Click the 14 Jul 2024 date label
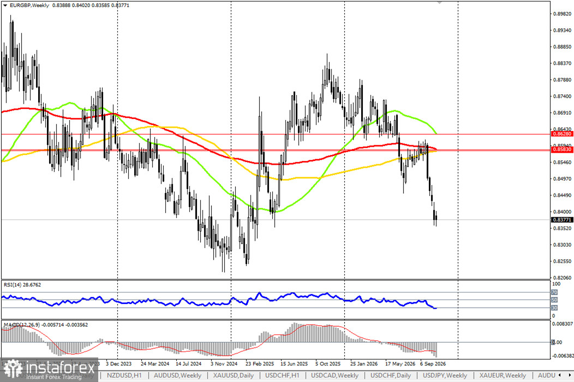Image resolution: width=574 pixels, height=382 pixels. click(189, 363)
